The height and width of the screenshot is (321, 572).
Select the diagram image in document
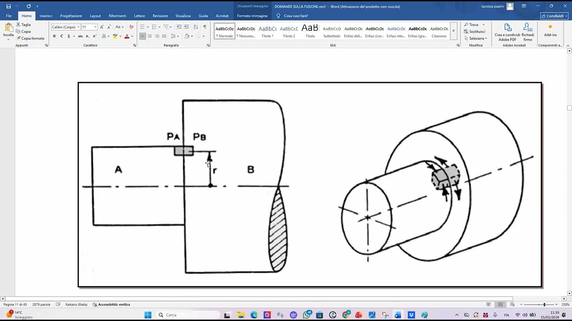(310, 185)
